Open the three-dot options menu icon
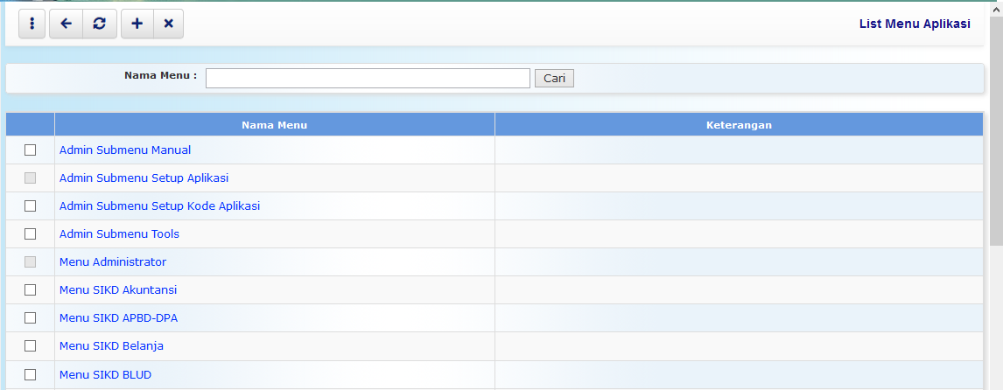 click(32, 24)
